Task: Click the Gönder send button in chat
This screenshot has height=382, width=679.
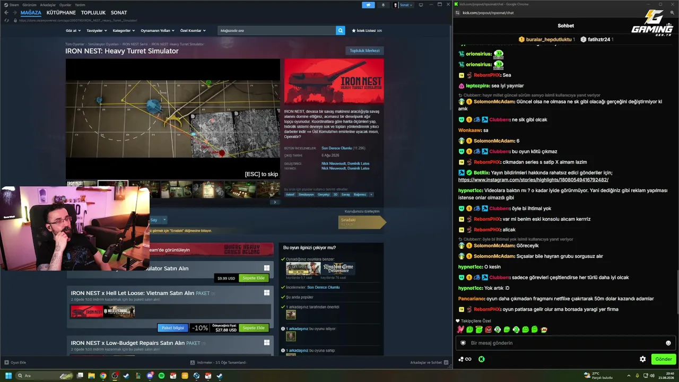Action: coord(663,359)
